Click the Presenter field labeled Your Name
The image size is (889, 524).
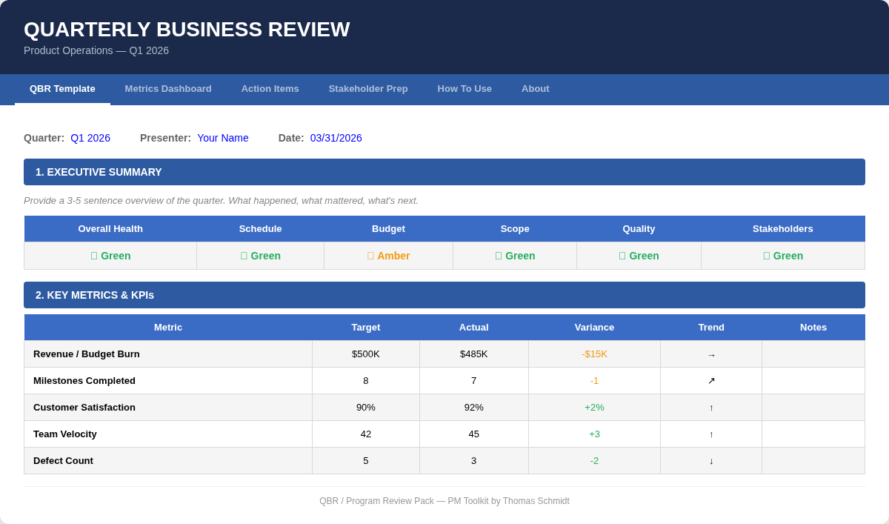click(222, 138)
